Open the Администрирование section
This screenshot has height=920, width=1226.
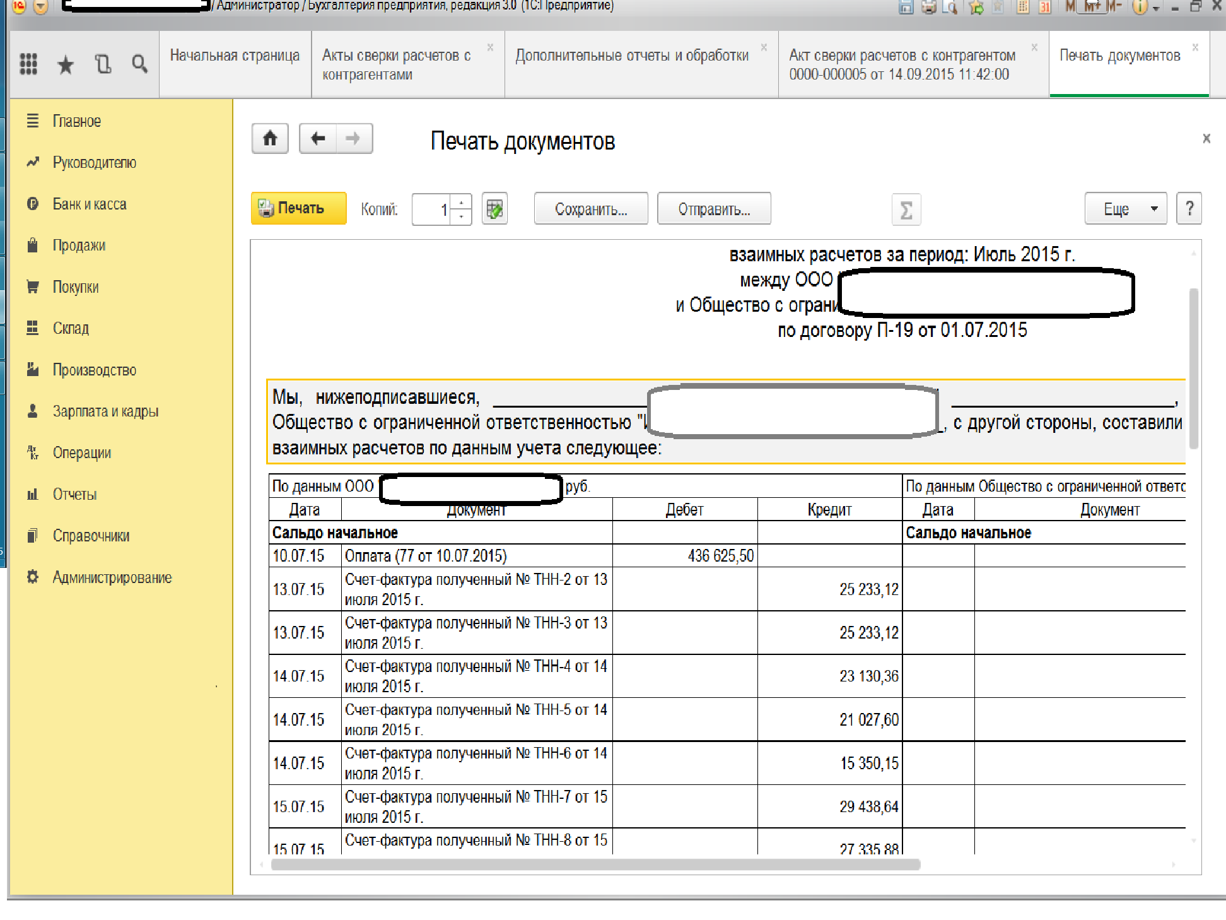[112, 577]
